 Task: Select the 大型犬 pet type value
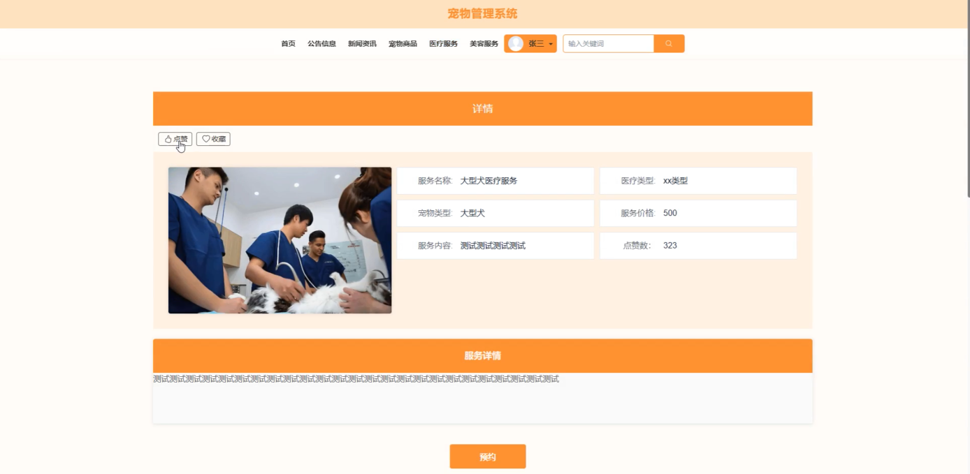click(472, 213)
